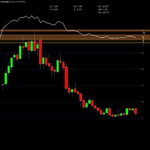Click the close price value C: 6.39
Viewport: 150px width, 150px height.
pyautogui.click(x=54, y=10)
